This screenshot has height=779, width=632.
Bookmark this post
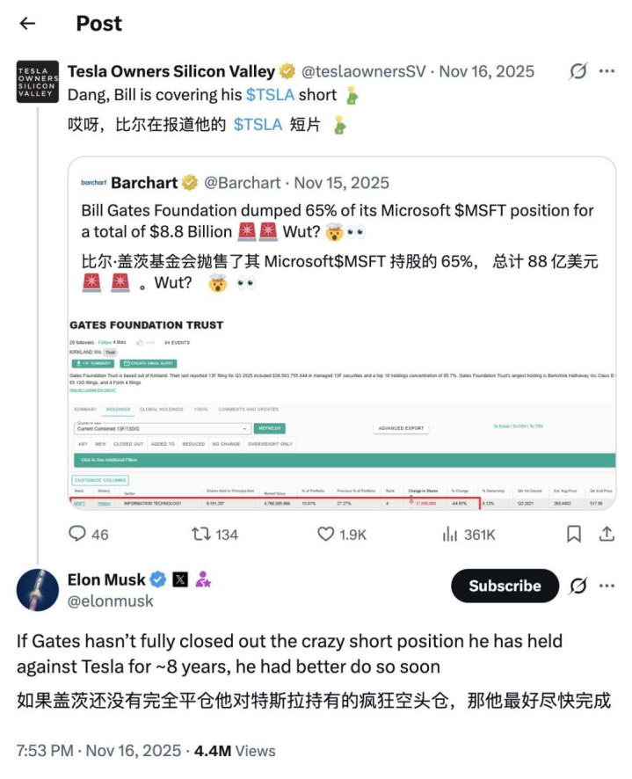click(x=573, y=534)
